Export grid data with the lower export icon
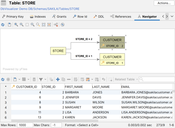175x128 pixels. 15,79
